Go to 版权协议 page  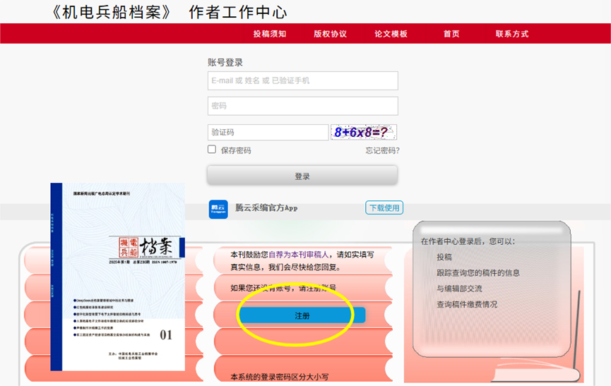(x=331, y=34)
